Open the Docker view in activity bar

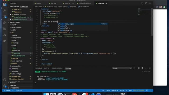(5, 41)
